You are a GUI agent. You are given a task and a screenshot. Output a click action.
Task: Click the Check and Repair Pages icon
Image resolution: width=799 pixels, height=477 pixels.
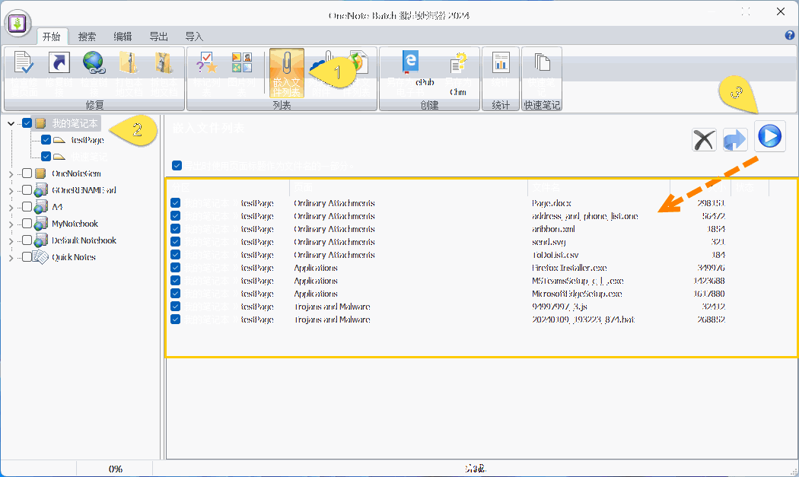tap(24, 62)
